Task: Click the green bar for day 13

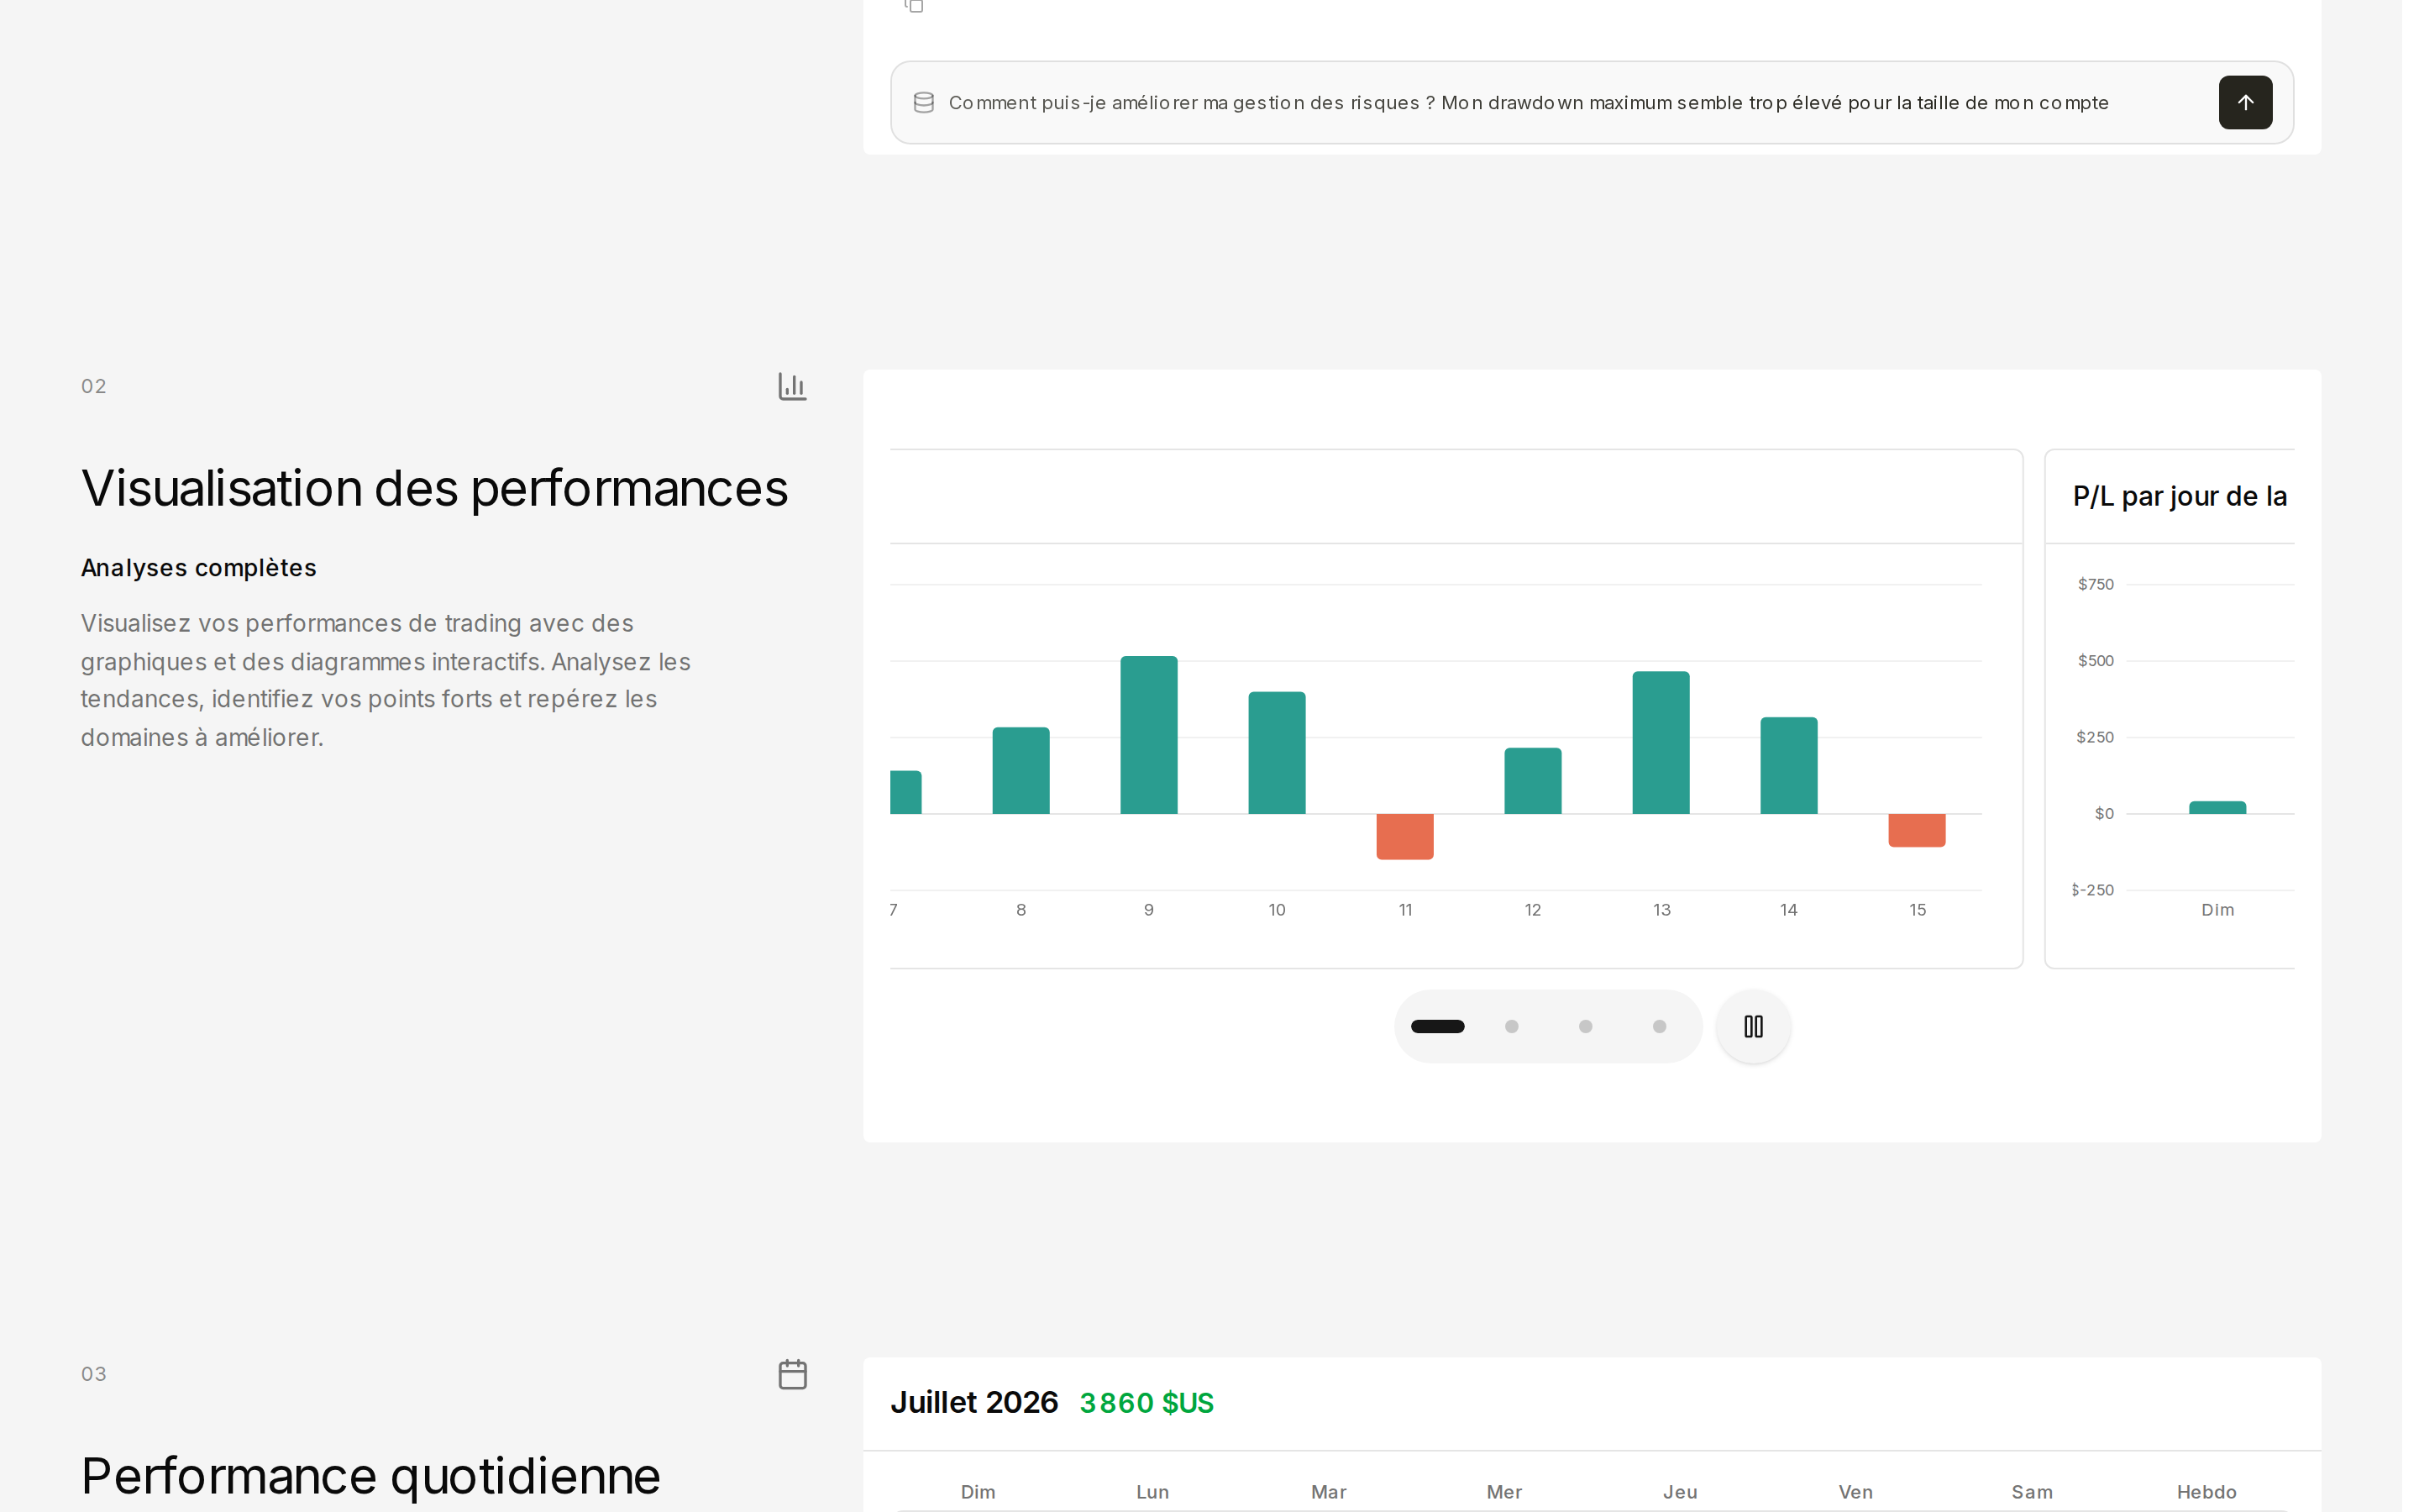Action: point(1661,742)
